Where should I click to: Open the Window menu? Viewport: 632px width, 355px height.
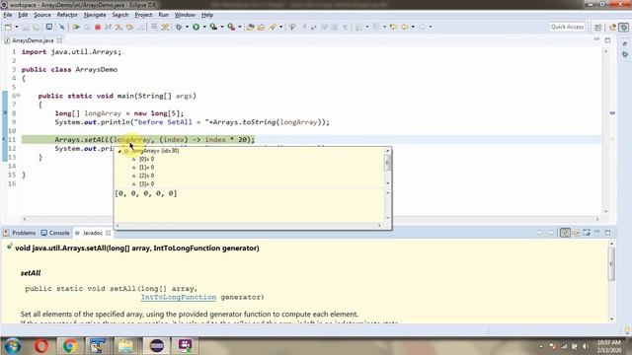coord(185,15)
